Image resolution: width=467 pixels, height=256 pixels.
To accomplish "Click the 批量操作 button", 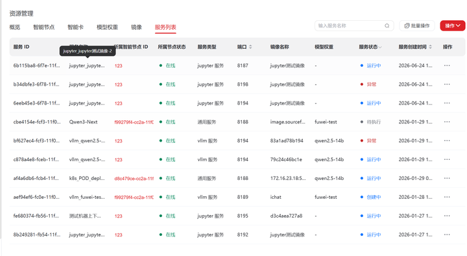I will pyautogui.click(x=417, y=25).
